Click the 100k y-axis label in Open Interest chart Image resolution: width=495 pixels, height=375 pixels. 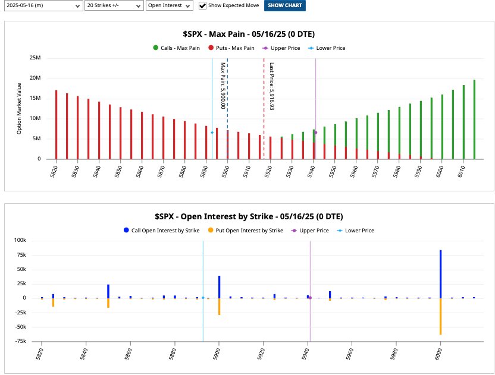coord(20,240)
